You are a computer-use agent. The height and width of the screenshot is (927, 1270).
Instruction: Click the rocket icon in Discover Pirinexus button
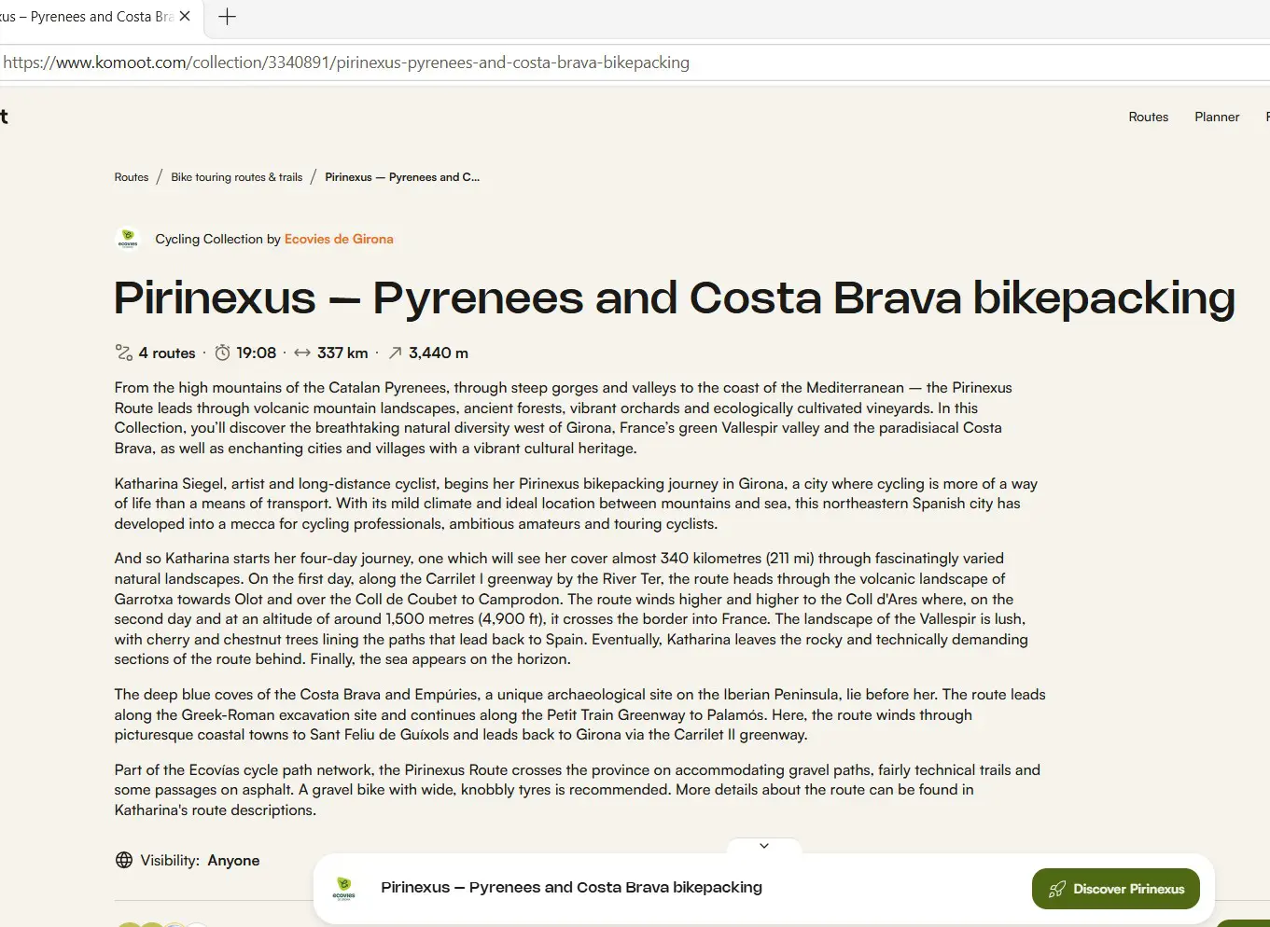click(x=1057, y=889)
